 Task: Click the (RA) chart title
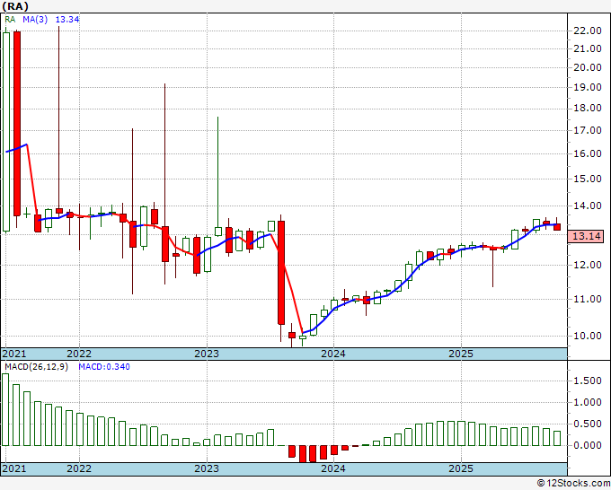(15, 6)
